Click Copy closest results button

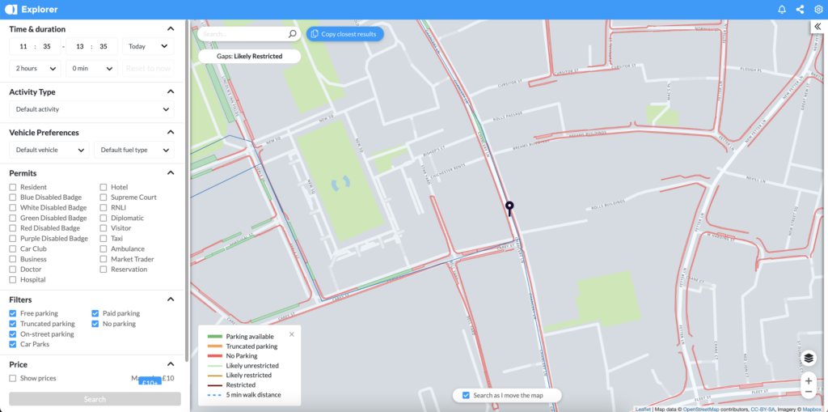[x=344, y=34]
